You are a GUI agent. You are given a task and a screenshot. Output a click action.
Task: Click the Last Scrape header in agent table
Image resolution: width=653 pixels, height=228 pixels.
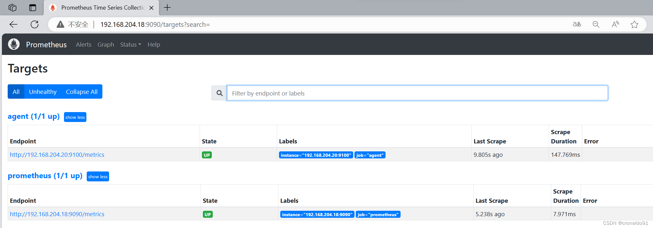pos(490,141)
